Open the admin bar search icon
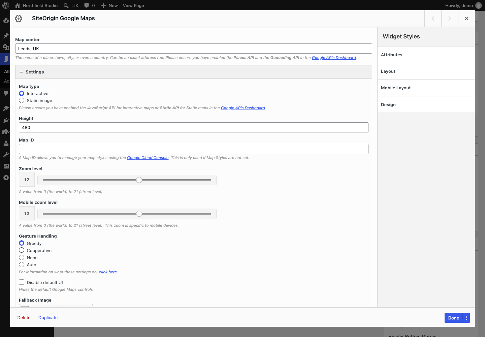 click(66, 5)
